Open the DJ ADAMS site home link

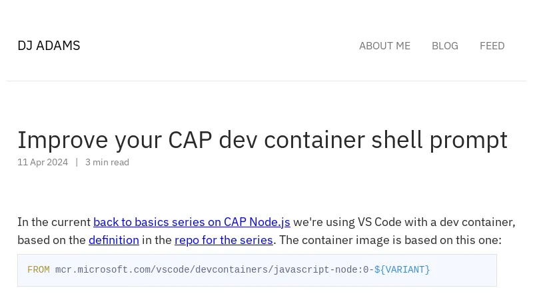tap(49, 45)
